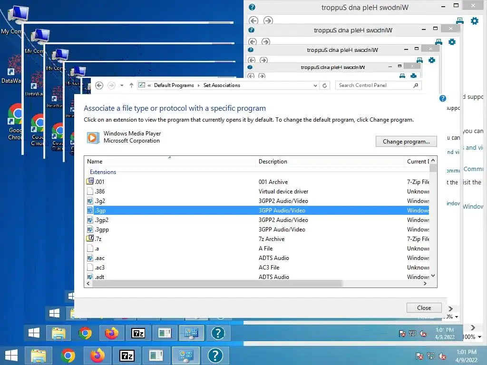Screen dimensions: 487x365
Task: Select the highlighted .3gp extension row
Action: pyautogui.click(x=257, y=211)
